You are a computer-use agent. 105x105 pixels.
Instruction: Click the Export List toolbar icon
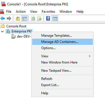(x=40, y=18)
